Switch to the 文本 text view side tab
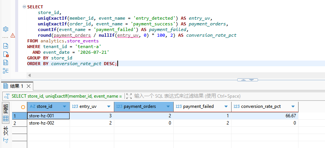The width and height of the screenshot is (325, 148). [x=6, y=134]
